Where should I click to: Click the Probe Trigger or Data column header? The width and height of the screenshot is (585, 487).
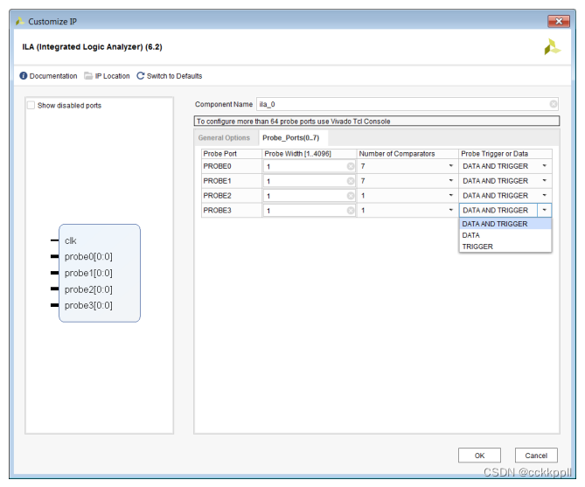(x=505, y=154)
